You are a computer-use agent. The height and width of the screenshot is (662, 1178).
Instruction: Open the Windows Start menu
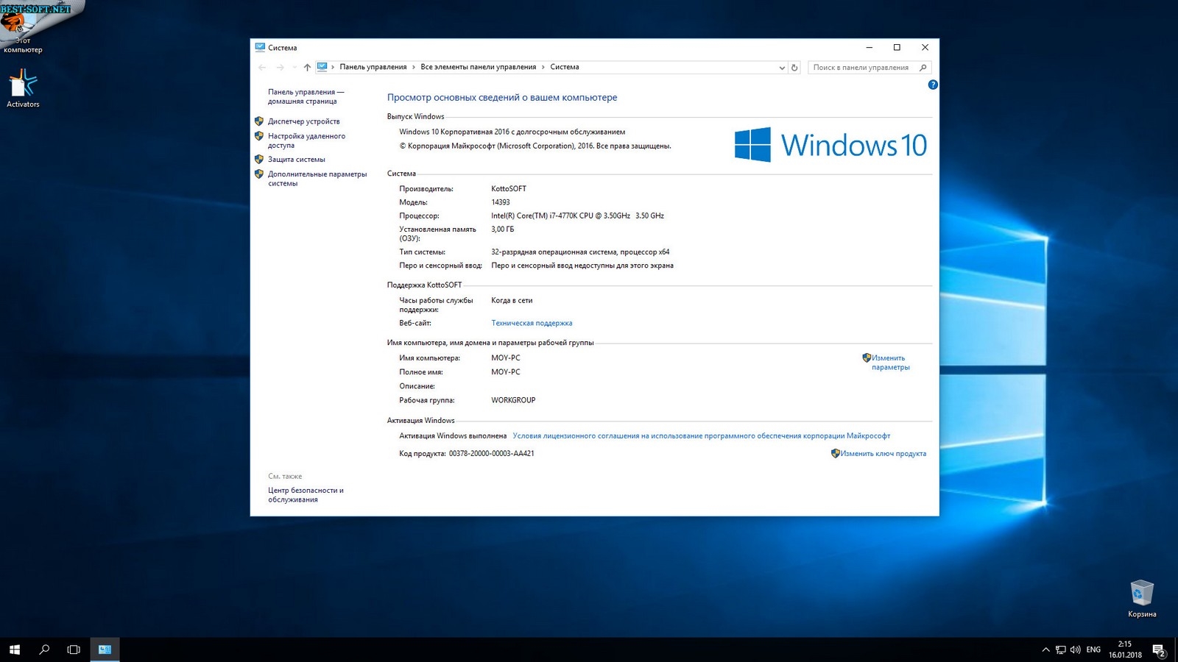[15, 649]
